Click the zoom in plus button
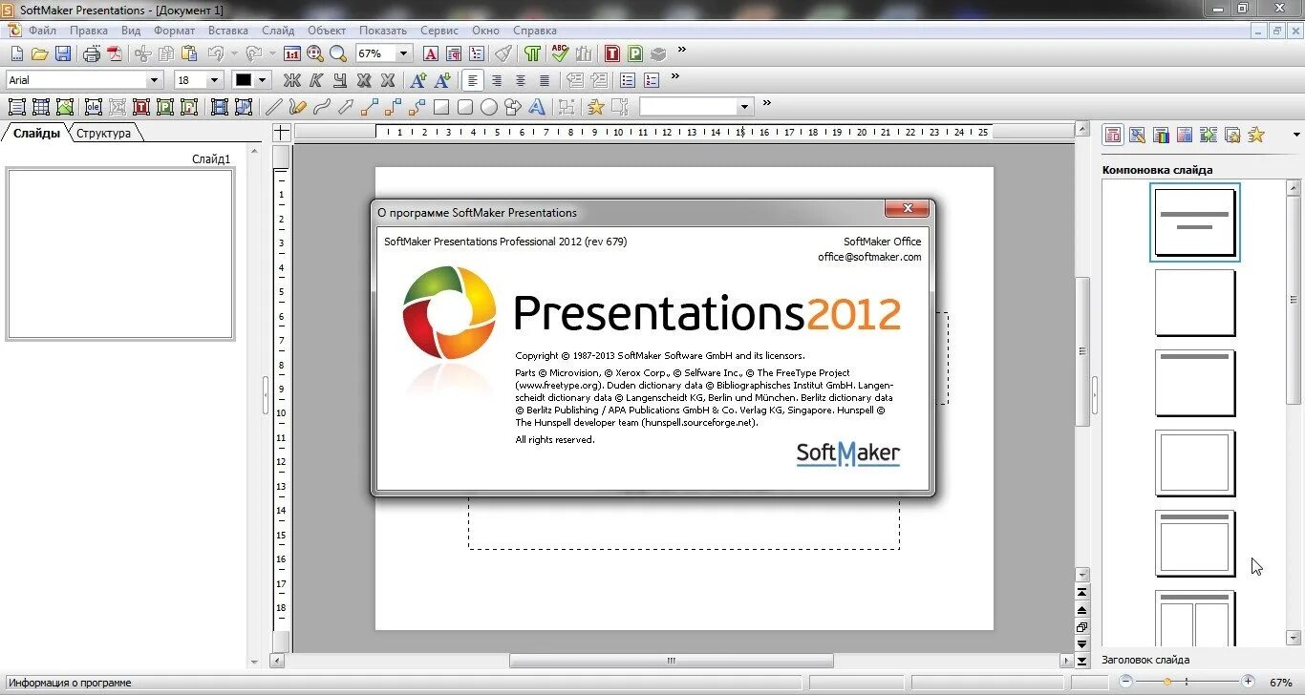This screenshot has height=695, width=1305. pos(1248,682)
